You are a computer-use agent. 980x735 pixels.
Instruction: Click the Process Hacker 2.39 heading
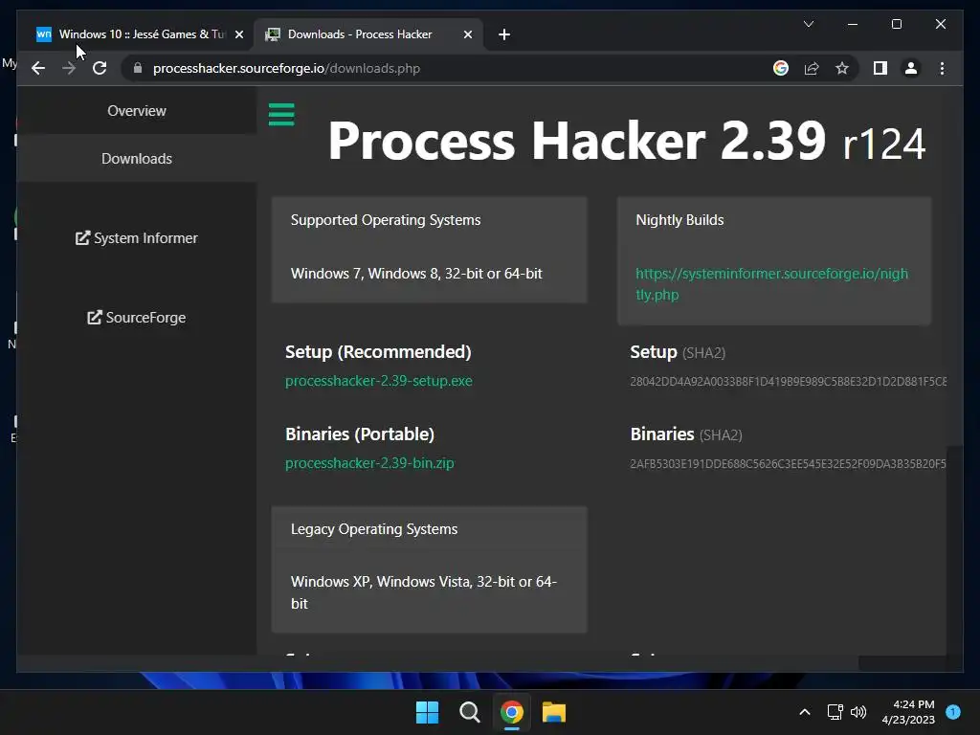coord(626,142)
